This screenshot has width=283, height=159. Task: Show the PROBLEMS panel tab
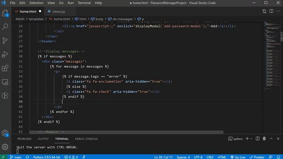tap(24, 139)
